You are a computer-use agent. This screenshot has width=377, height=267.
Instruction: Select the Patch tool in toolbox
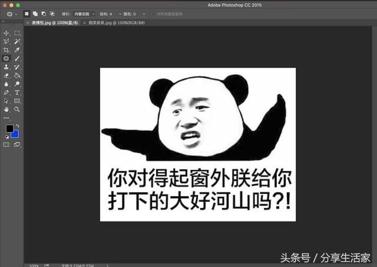[6, 58]
